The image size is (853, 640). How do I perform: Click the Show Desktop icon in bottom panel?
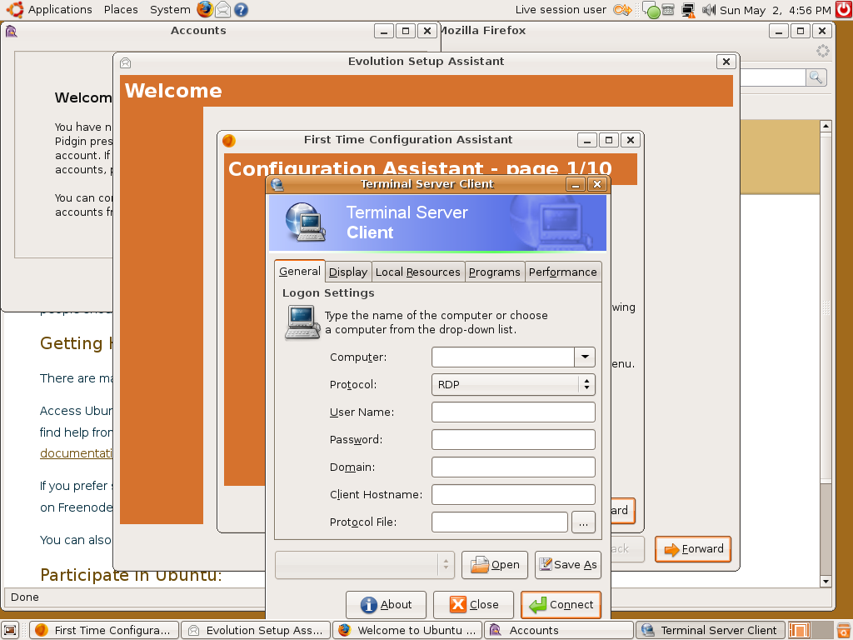10,630
